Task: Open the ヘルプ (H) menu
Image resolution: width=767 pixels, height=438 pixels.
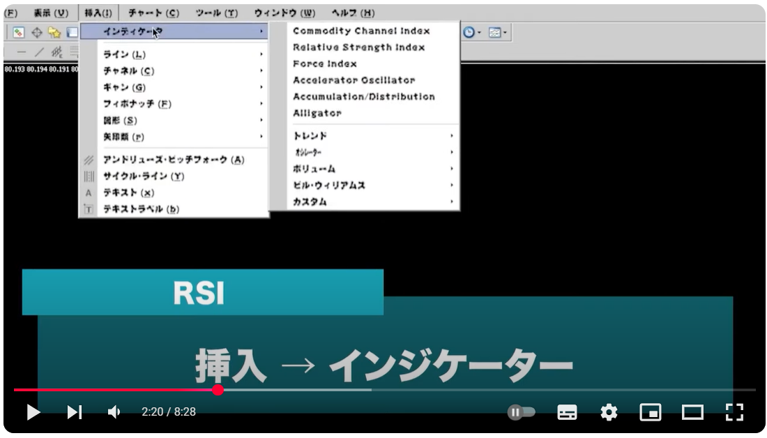Action: click(x=353, y=13)
